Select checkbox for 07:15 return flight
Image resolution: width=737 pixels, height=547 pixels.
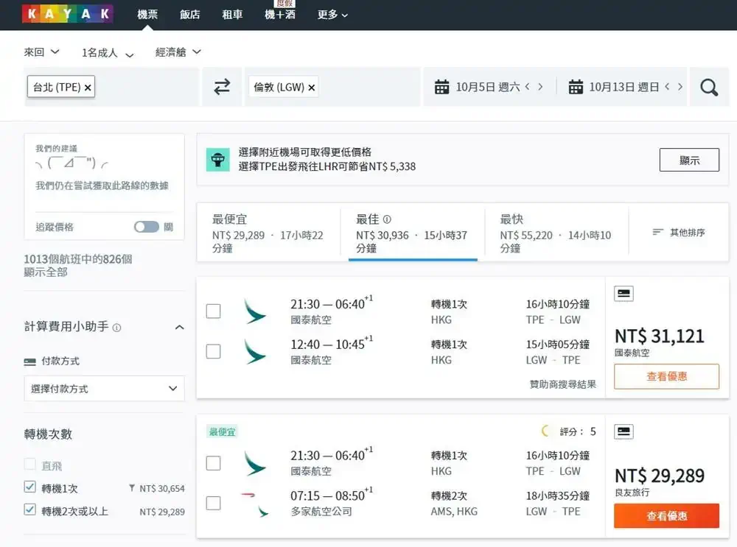tap(214, 504)
